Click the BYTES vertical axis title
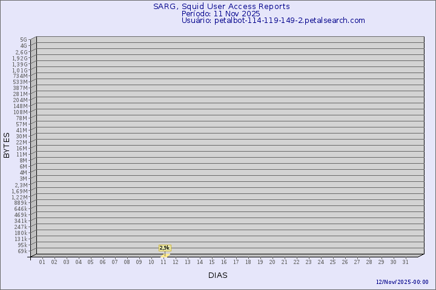This screenshot has width=436, height=290. (7, 145)
